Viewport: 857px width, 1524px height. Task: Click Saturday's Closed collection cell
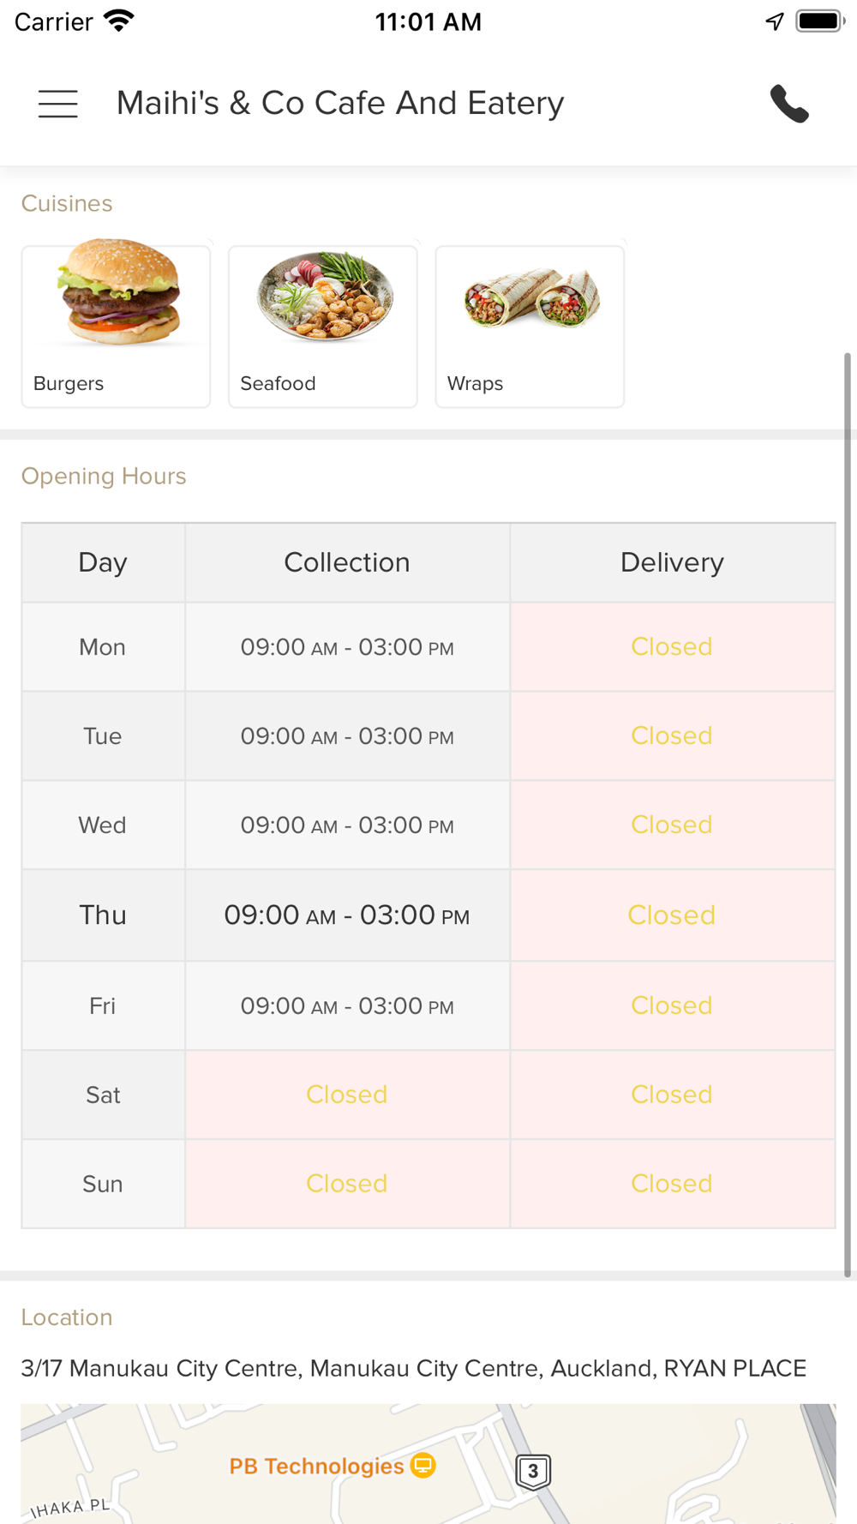click(347, 1095)
